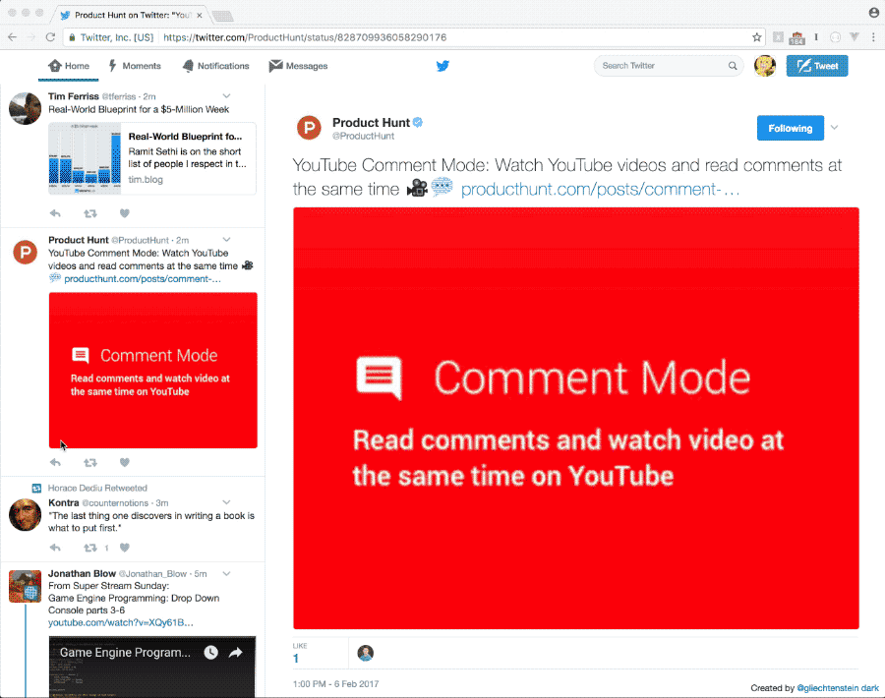Reload the page with the refresh icon
The image size is (885, 698).
click(x=50, y=37)
